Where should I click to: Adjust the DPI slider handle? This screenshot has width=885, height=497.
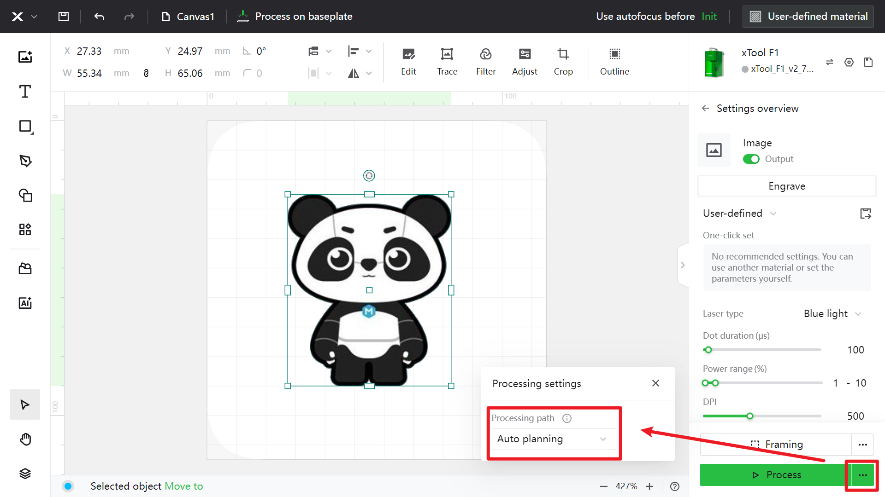(x=750, y=416)
